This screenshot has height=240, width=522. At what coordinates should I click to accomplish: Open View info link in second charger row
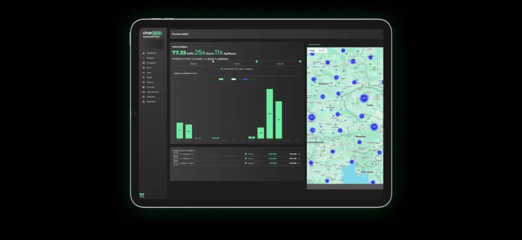[x=294, y=159]
